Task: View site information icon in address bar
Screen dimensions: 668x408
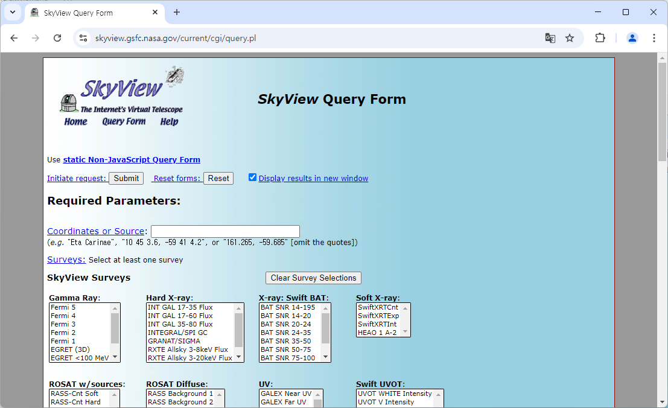Action: tap(83, 39)
